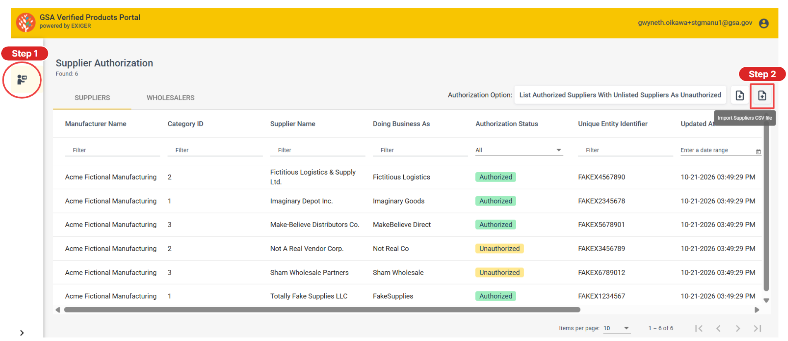Go to the last page of results
The width and height of the screenshot is (788, 341).
pyautogui.click(x=757, y=328)
